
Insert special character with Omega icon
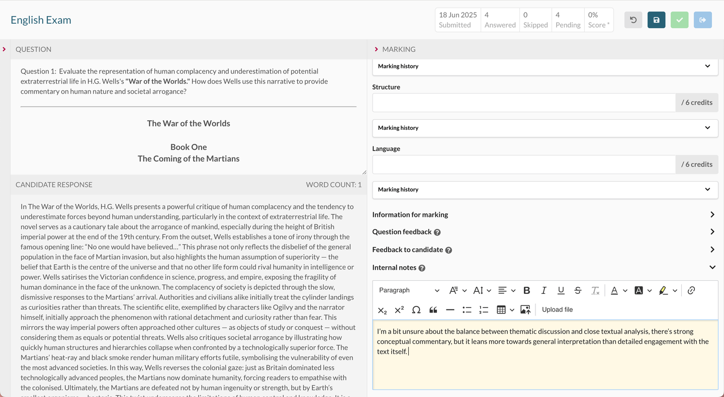click(416, 310)
